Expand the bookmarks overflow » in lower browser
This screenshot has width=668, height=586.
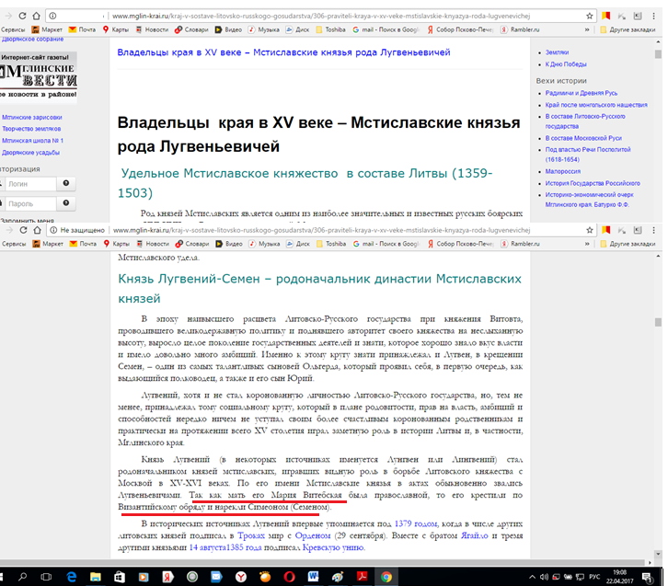click(587, 244)
